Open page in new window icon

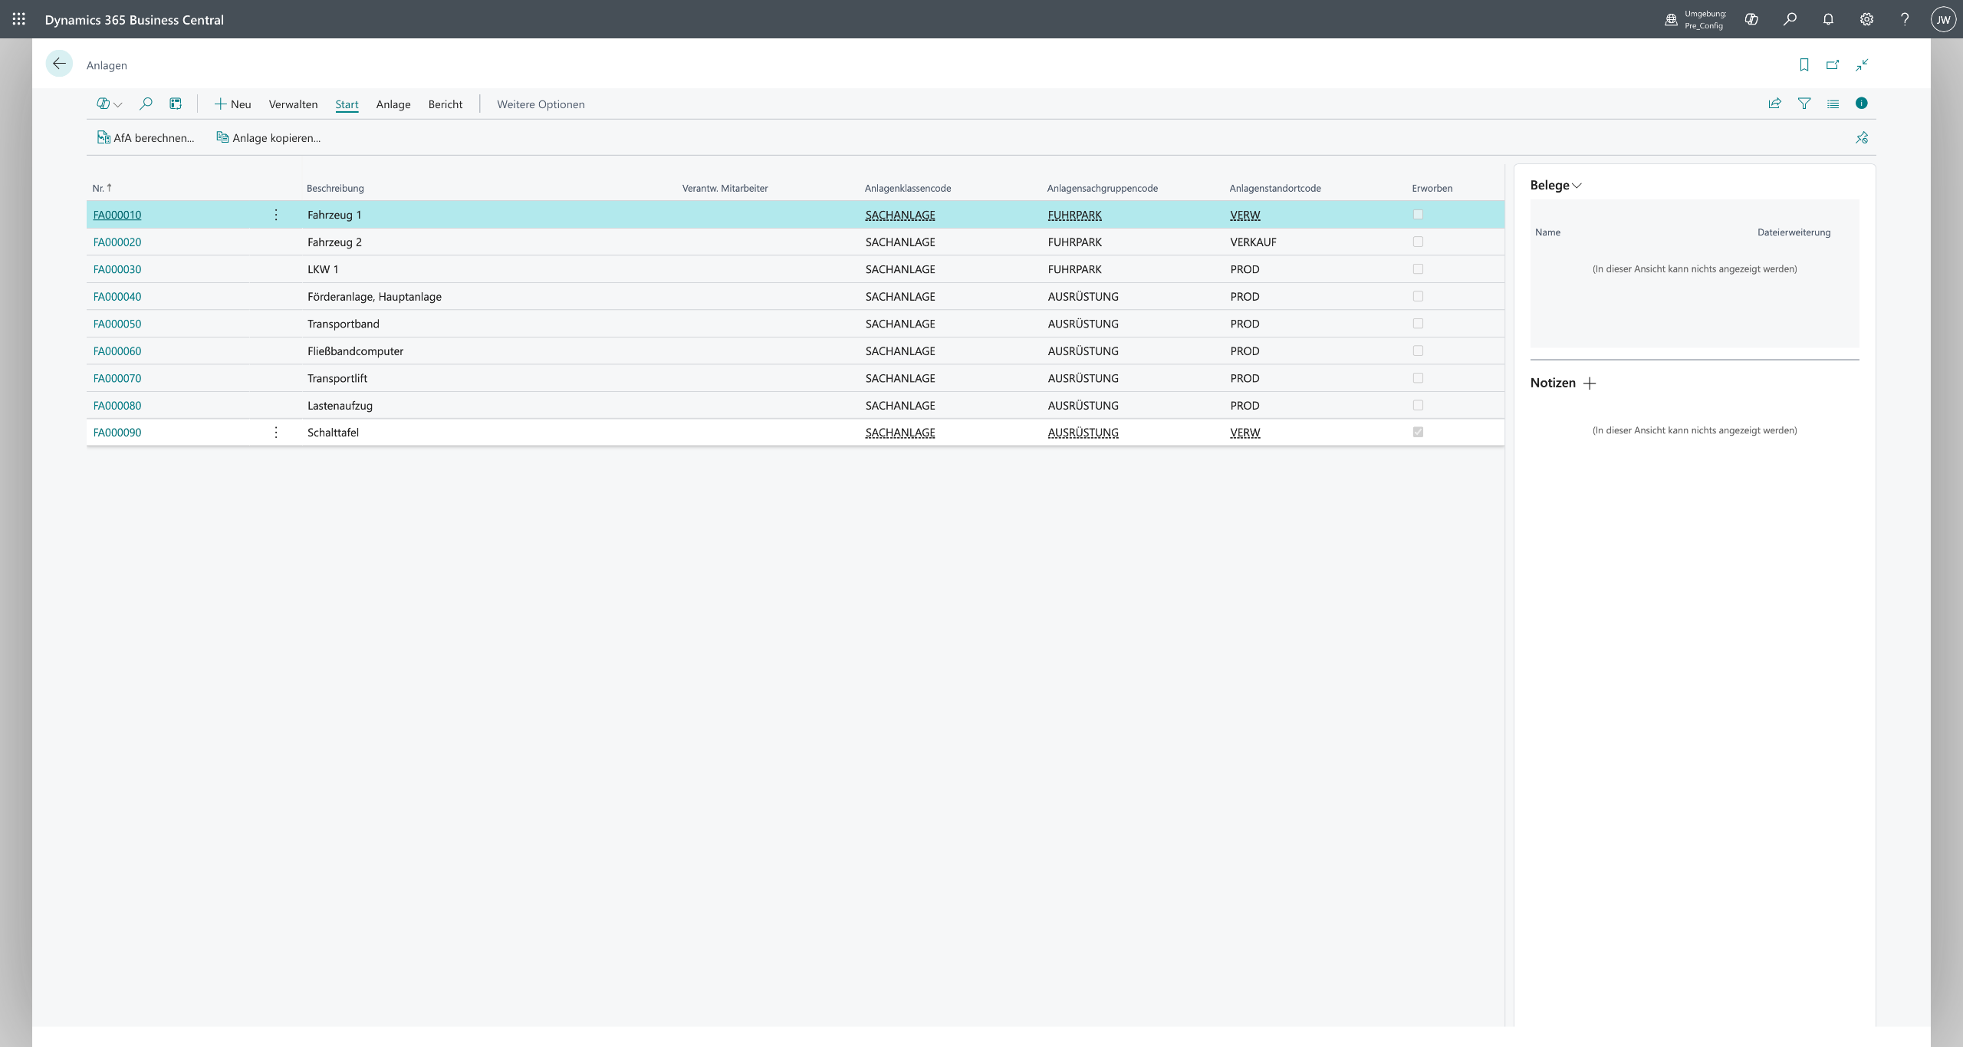tap(1833, 65)
